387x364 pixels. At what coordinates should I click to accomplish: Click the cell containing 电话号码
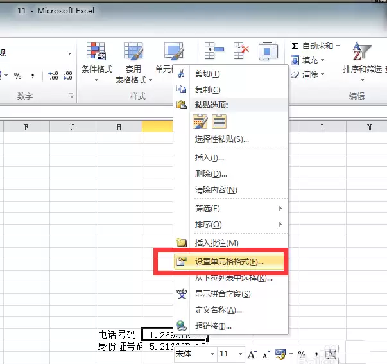(x=117, y=335)
